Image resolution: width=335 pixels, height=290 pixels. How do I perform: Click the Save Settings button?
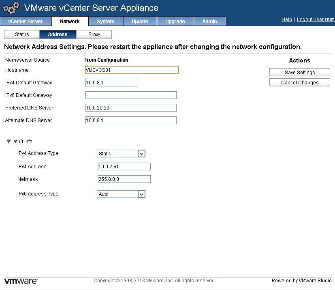299,72
